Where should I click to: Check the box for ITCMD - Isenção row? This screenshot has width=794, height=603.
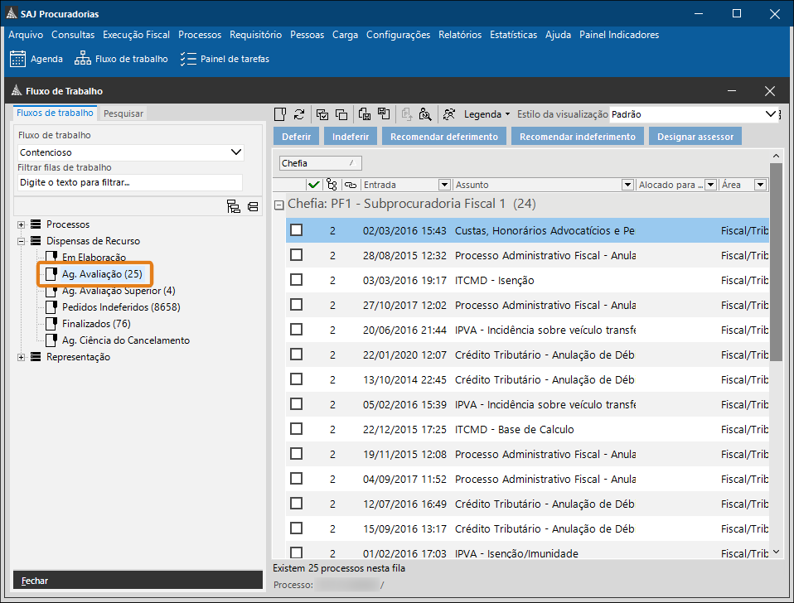296,280
